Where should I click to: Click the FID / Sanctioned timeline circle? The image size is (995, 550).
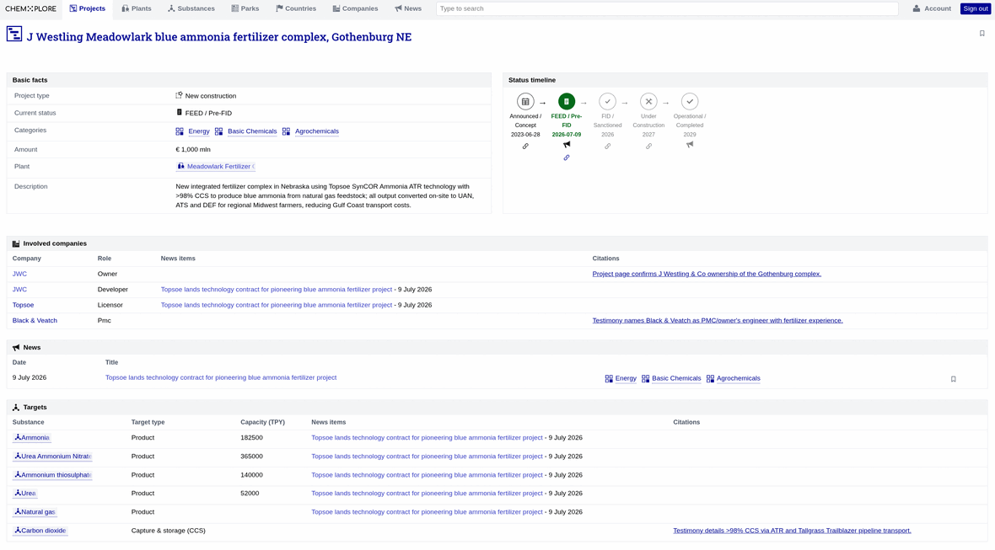tap(607, 101)
